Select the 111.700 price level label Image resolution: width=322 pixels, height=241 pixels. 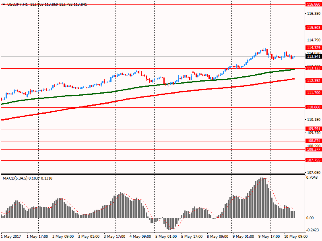click(314, 93)
